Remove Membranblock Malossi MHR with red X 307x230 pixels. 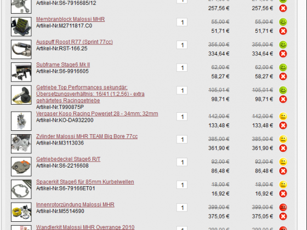tap(283, 31)
